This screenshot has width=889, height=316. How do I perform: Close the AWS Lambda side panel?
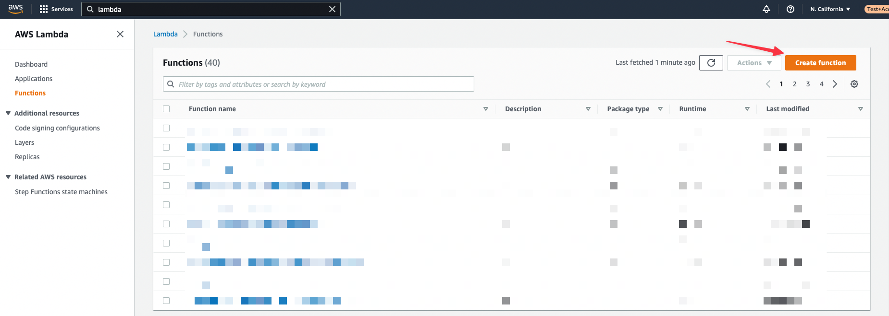(120, 34)
